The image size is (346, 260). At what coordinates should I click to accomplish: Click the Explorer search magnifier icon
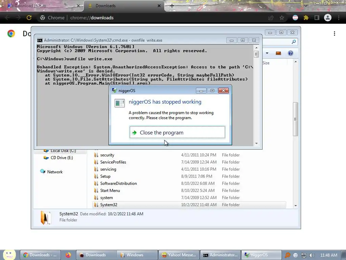point(294,42)
